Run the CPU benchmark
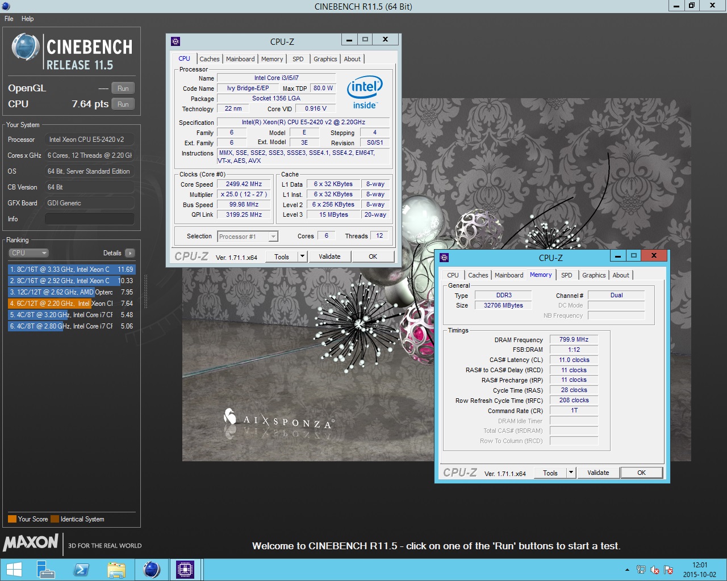 [123, 104]
